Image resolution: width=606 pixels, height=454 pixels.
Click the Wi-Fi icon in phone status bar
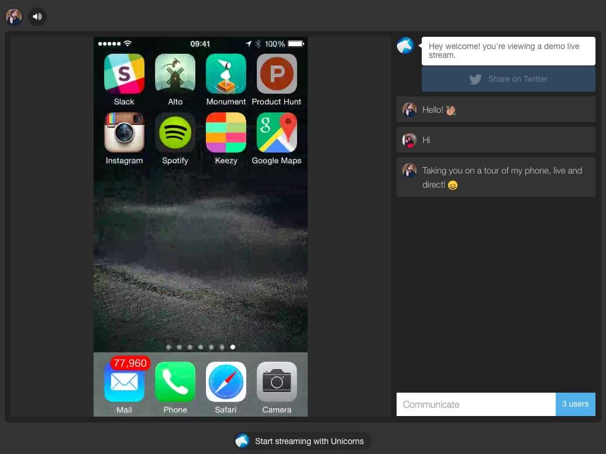click(x=128, y=43)
